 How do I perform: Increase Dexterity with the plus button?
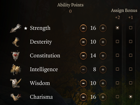(103, 42)
